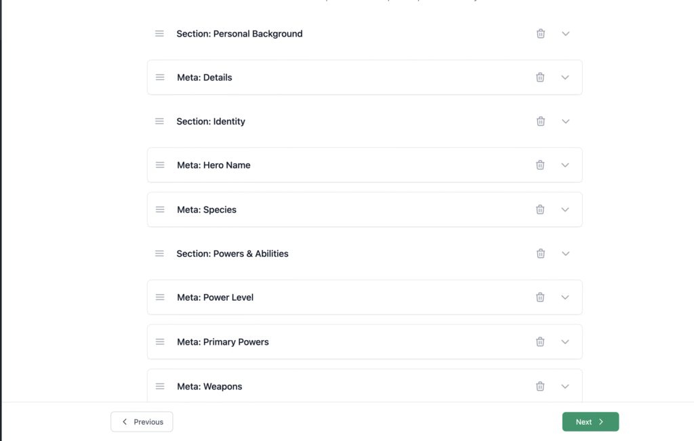Screen dimensions: 694x441
Task: Remove the Section: Identity item
Action: (x=540, y=121)
